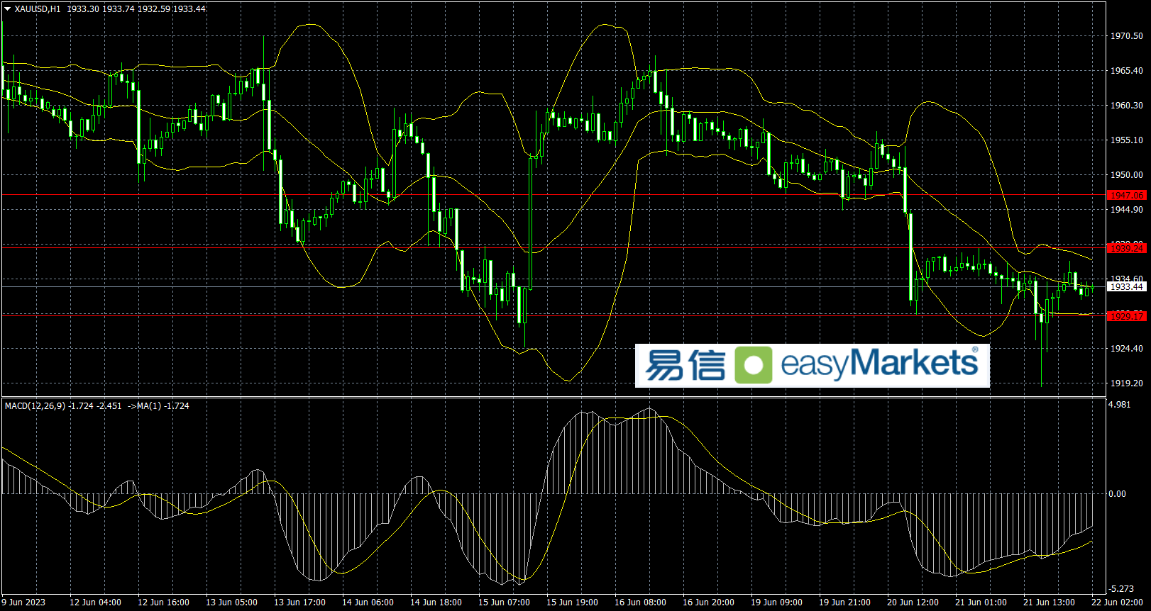Select the red 1939.24 price level tag
Viewport: 1151px width, 611px height.
(1127, 248)
